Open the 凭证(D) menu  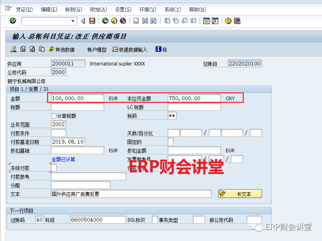(x=24, y=9)
